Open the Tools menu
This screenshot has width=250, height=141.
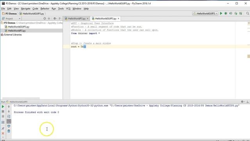(x=61, y=9)
